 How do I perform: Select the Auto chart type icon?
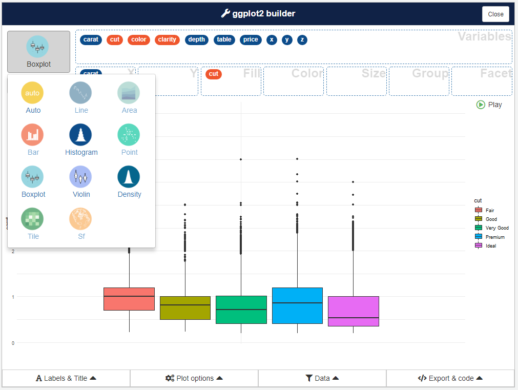32,93
